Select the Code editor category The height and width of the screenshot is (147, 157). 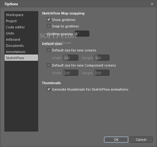point(21,27)
